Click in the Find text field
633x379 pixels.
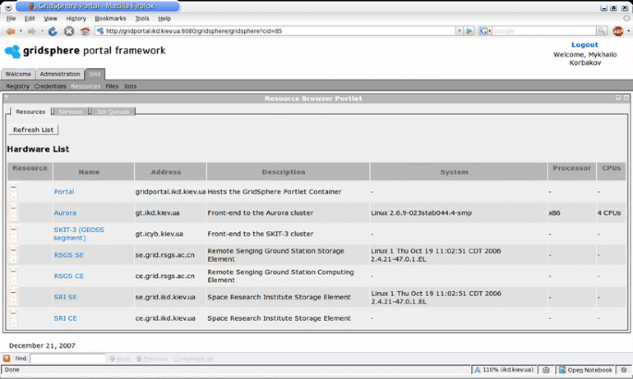coord(67,359)
